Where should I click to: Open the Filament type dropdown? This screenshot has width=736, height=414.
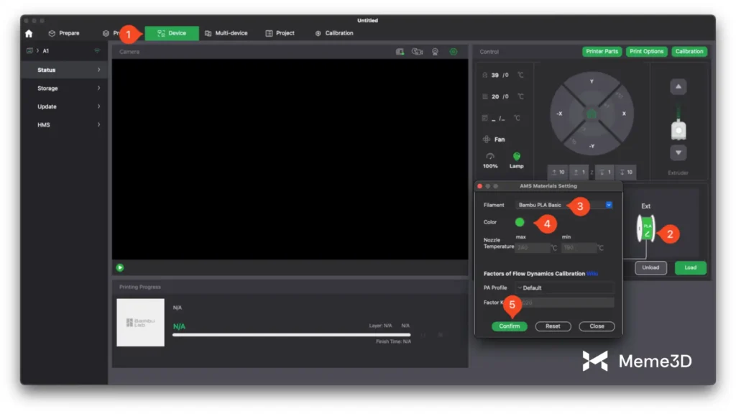tap(564, 205)
